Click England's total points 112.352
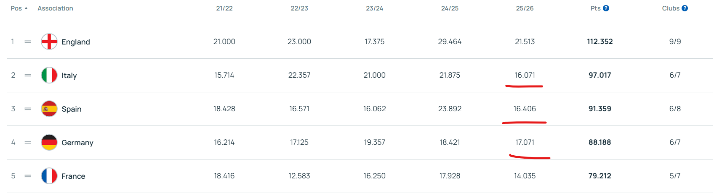The image size is (714, 196). (599, 42)
